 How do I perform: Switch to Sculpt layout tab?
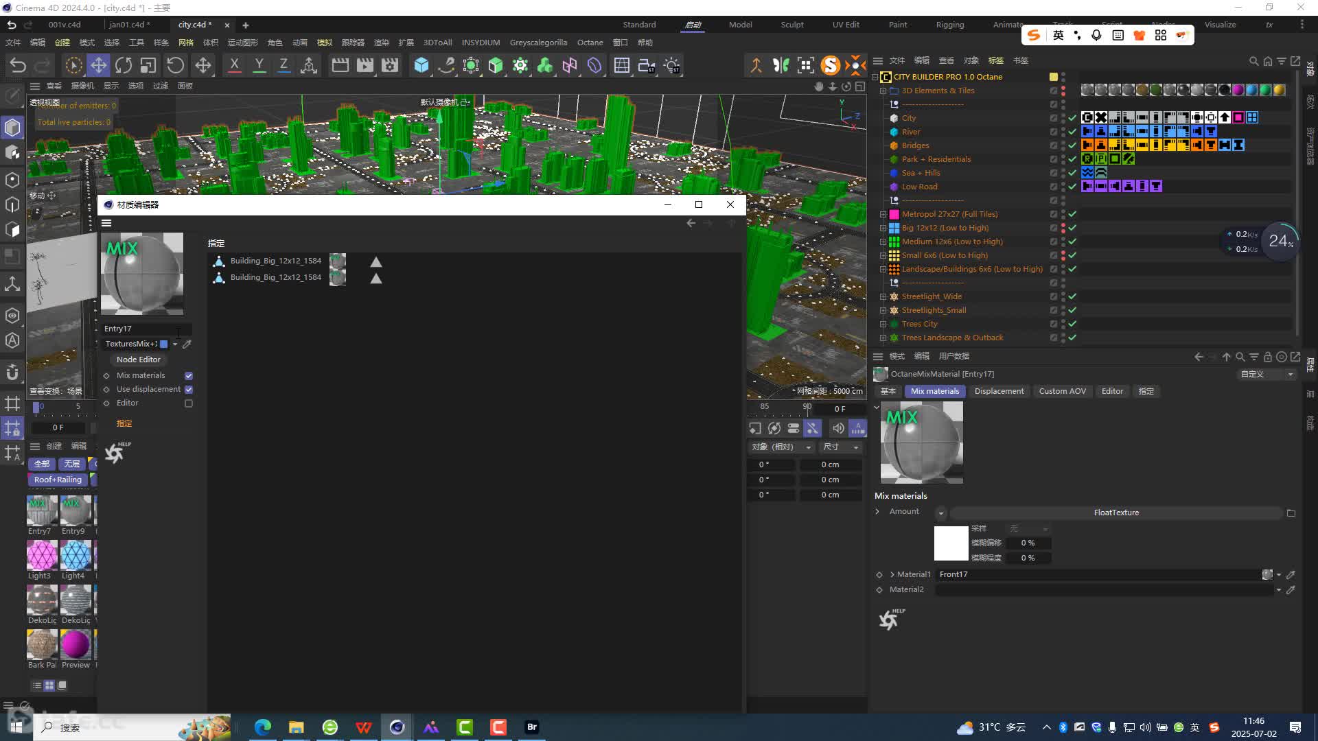coord(792,25)
